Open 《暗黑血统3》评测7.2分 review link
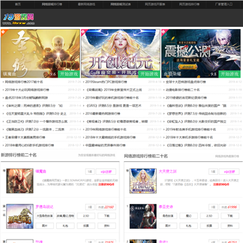This screenshot has height=243, width=243. tap(34, 130)
